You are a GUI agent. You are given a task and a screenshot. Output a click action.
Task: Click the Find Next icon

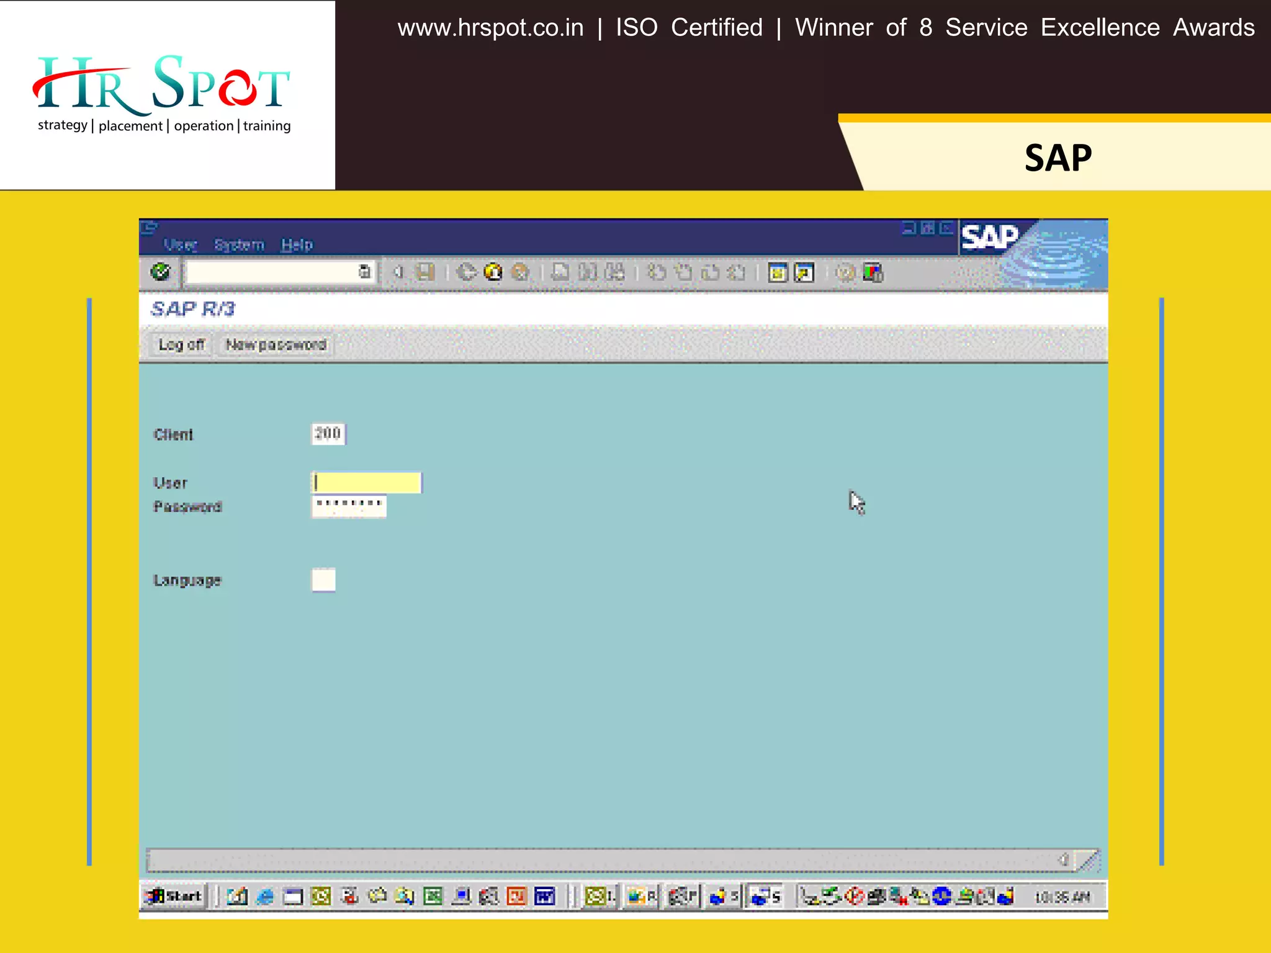click(614, 272)
